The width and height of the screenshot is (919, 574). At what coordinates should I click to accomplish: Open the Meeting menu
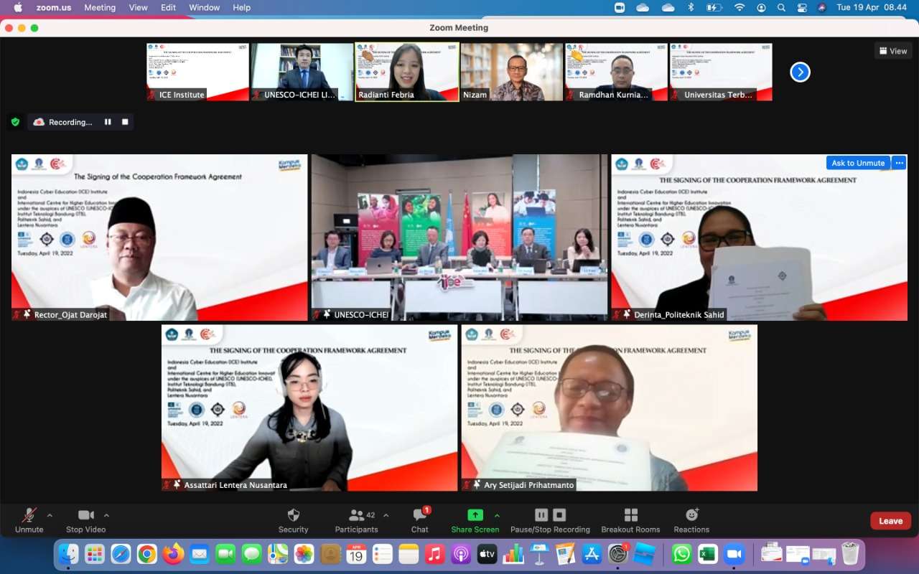(x=100, y=7)
